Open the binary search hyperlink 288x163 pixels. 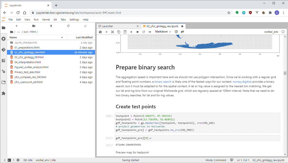163,82
